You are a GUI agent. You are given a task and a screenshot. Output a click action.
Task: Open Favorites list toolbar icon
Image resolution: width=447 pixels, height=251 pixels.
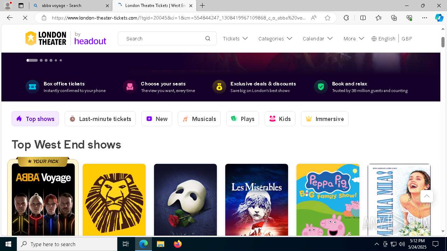(x=379, y=18)
